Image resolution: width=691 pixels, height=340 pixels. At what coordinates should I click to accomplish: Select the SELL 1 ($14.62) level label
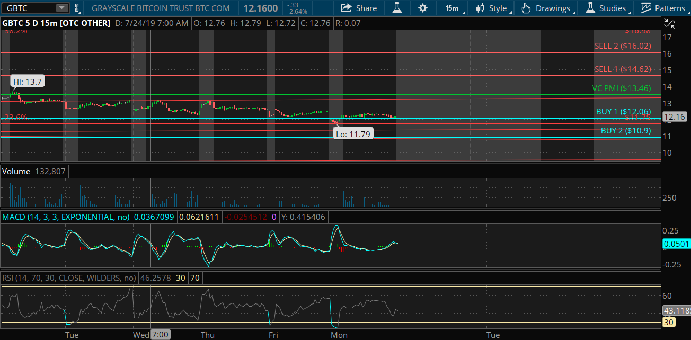(x=623, y=69)
